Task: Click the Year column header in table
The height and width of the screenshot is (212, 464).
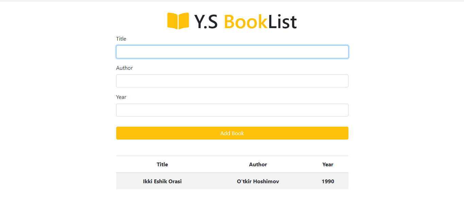Action: [328, 165]
